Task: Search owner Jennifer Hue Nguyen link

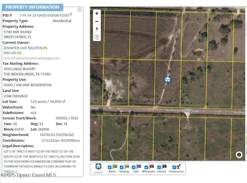Action: click(x=23, y=48)
